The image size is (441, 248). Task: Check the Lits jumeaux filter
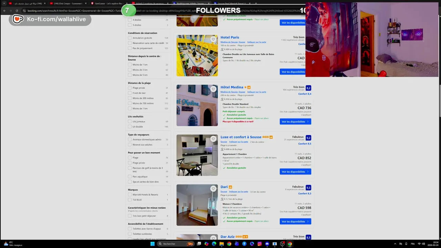(130, 122)
